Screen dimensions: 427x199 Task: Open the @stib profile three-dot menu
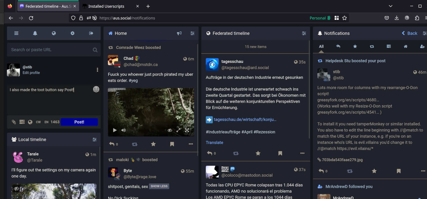(97, 70)
